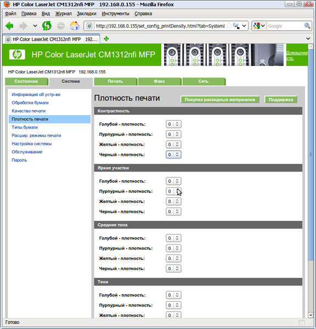Switch to the Состояние tab
The width and height of the screenshot is (316, 329).
(26, 81)
